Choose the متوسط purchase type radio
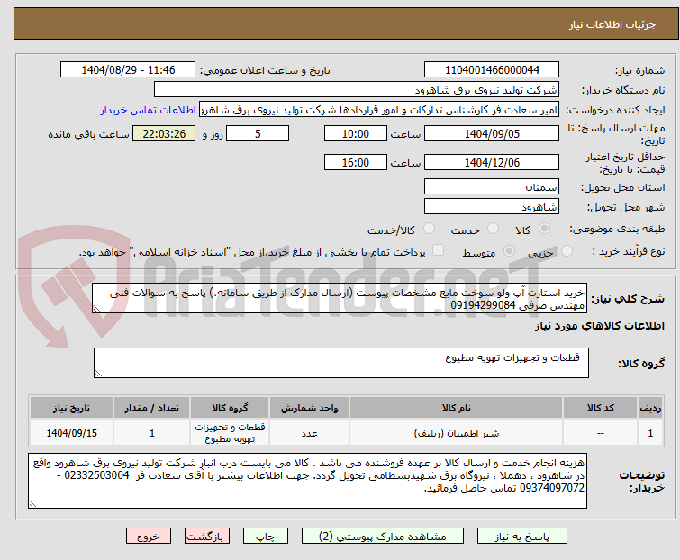The image size is (680, 560). click(509, 251)
